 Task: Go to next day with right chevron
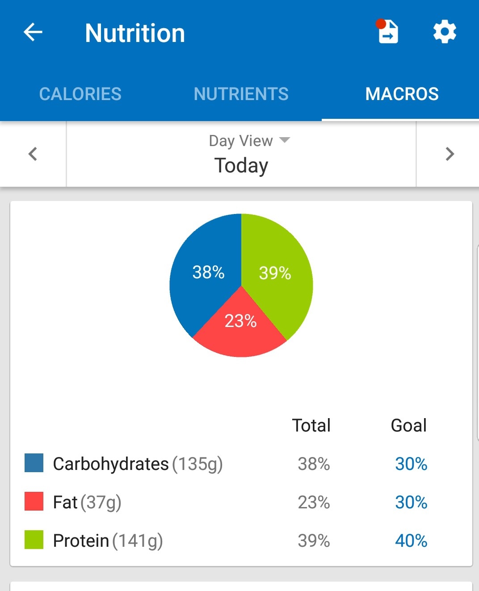coord(450,154)
